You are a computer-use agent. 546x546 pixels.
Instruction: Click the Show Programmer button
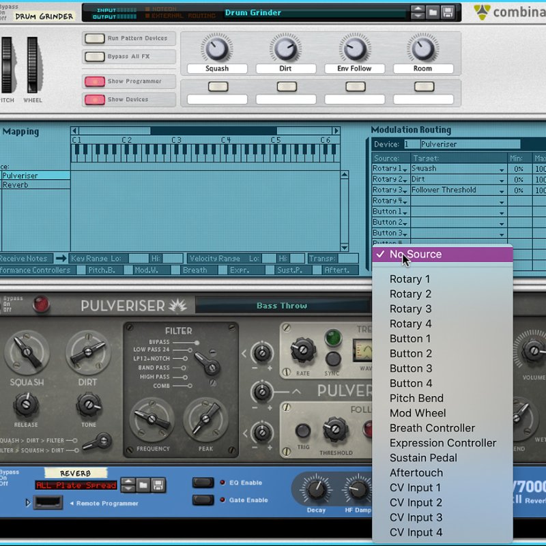[x=94, y=82]
